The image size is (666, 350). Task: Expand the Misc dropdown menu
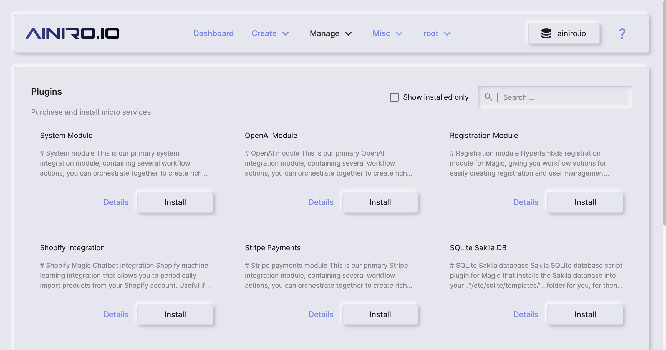point(387,33)
